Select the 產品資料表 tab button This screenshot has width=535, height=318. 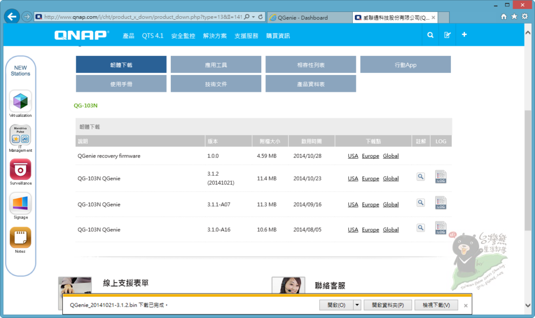tap(311, 84)
